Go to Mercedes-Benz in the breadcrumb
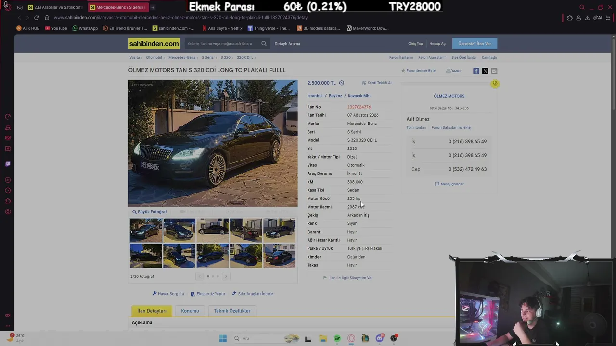The width and height of the screenshot is (616, 346). coord(182,58)
